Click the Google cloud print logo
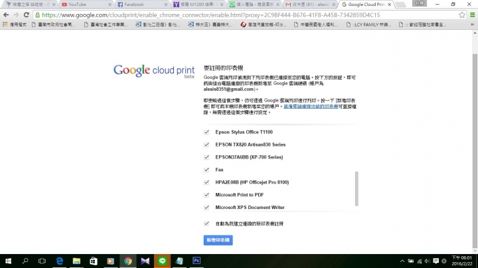 click(x=154, y=71)
